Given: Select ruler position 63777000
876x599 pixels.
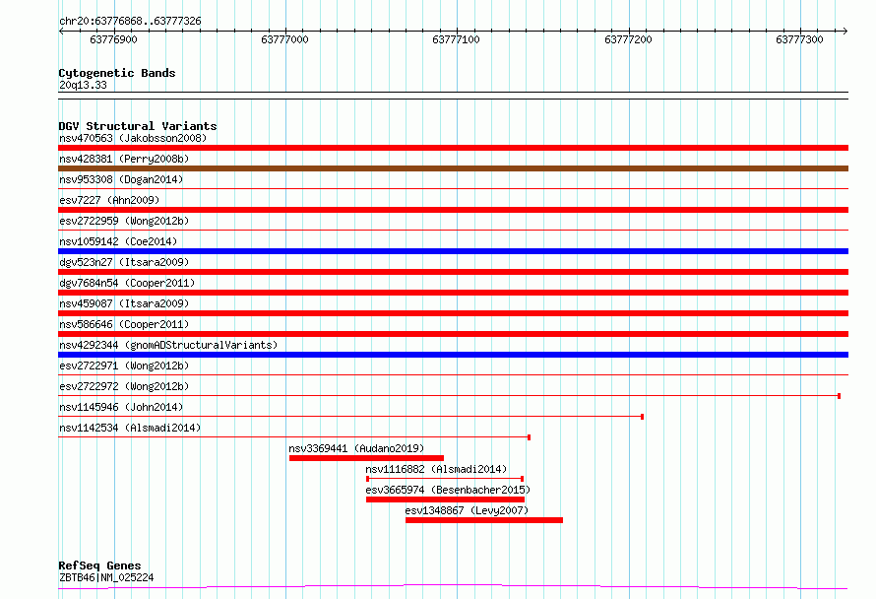Looking at the screenshot, I should 284,39.
